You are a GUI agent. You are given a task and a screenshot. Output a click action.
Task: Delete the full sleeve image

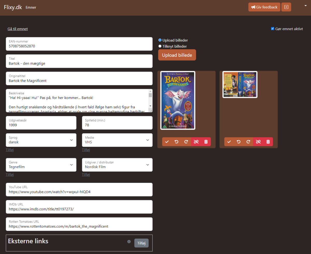coord(268,142)
